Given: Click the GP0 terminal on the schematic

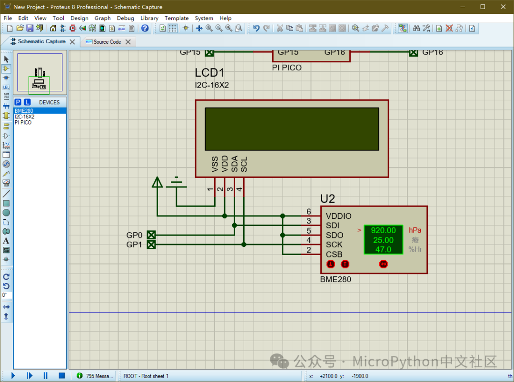Looking at the screenshot, I should point(151,235).
